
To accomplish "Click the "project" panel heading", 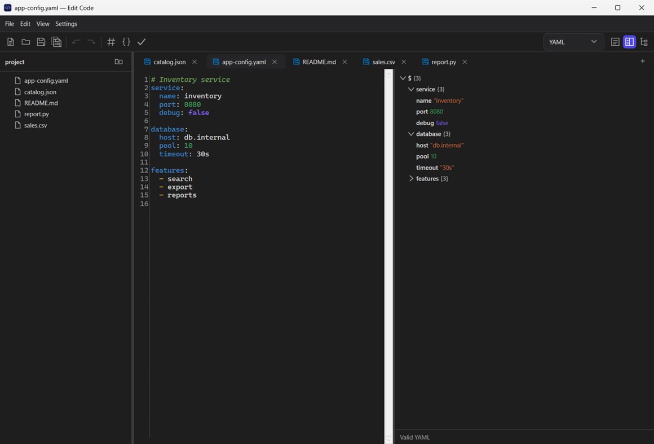I will coord(15,61).
